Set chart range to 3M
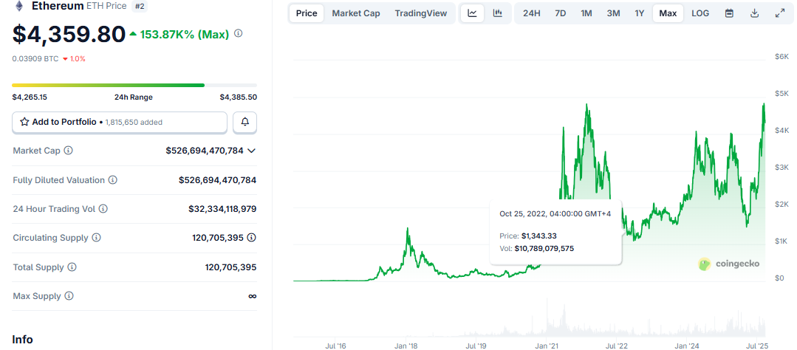Image resolution: width=797 pixels, height=350 pixels. click(x=614, y=13)
